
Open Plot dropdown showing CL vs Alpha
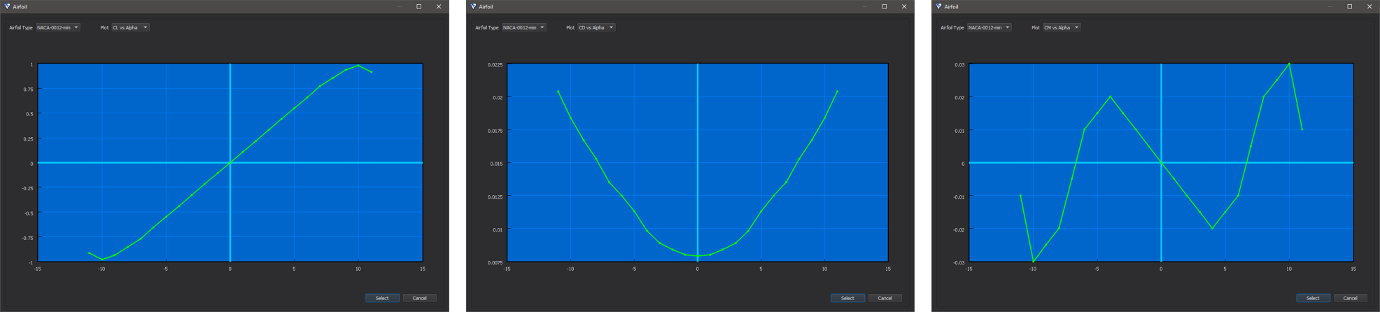(x=130, y=28)
